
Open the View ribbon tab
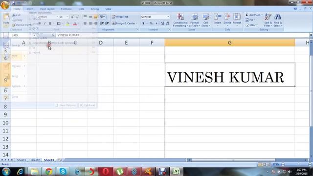tap(108, 9)
